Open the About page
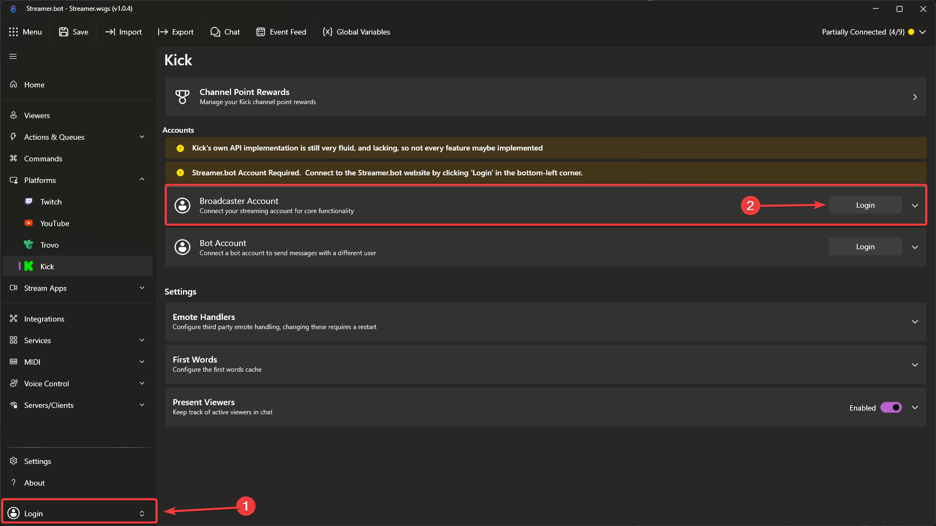 tap(35, 482)
